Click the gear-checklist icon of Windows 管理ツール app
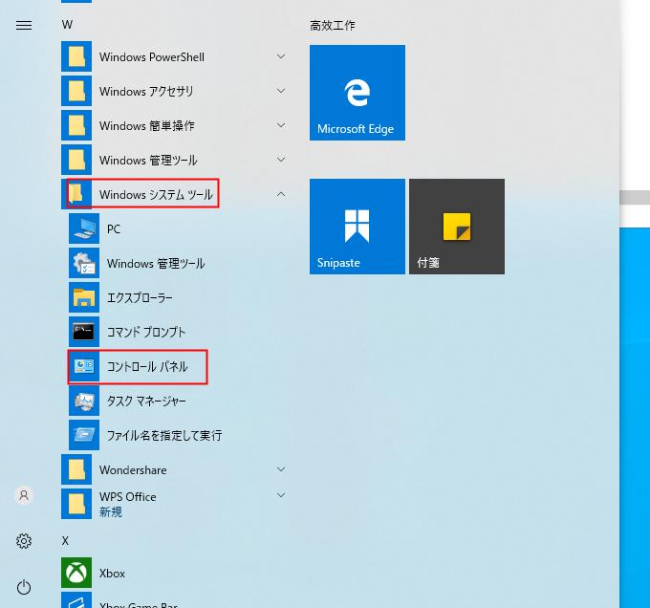650x608 pixels. coord(84,263)
